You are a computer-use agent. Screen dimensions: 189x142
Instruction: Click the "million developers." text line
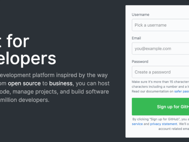[x=25, y=100]
